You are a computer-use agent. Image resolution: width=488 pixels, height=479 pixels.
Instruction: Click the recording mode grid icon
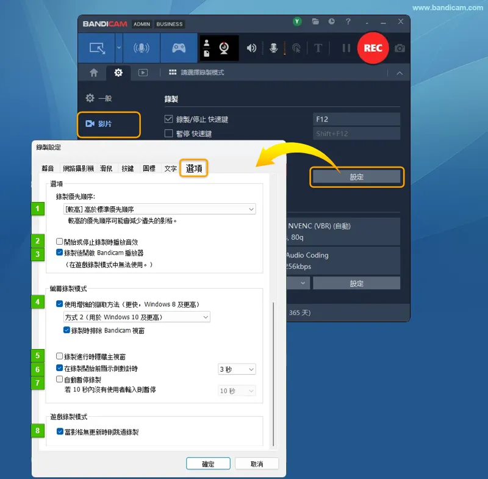[x=173, y=73]
